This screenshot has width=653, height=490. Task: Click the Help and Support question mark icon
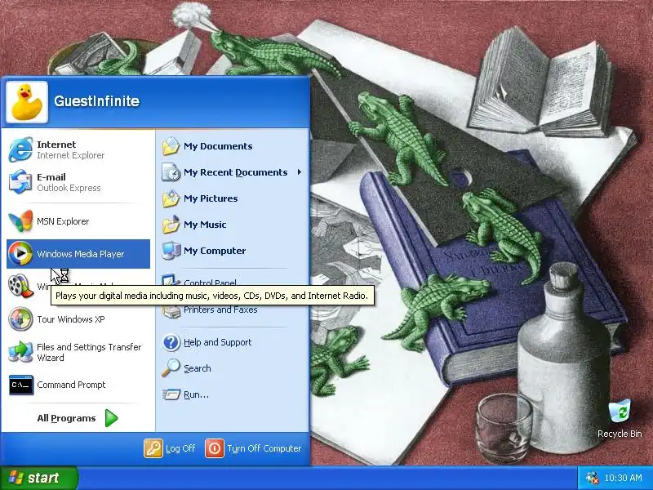click(x=171, y=342)
